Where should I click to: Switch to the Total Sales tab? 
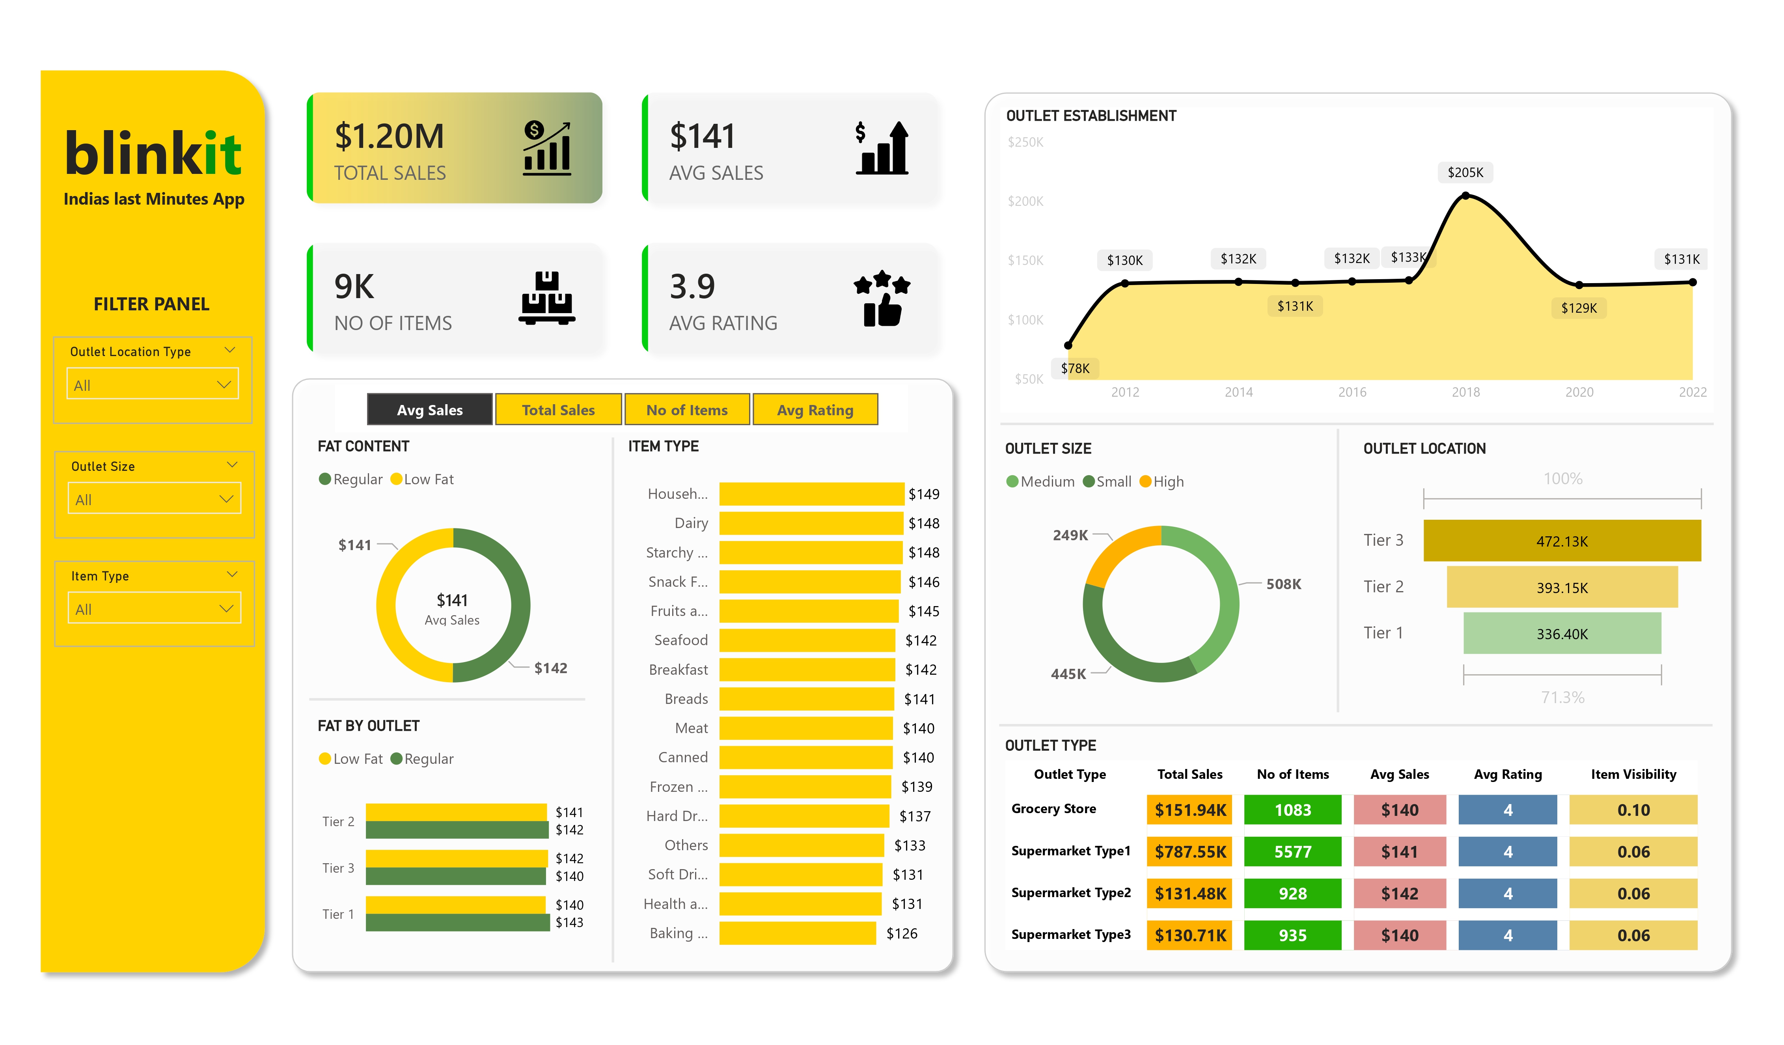[x=558, y=410]
